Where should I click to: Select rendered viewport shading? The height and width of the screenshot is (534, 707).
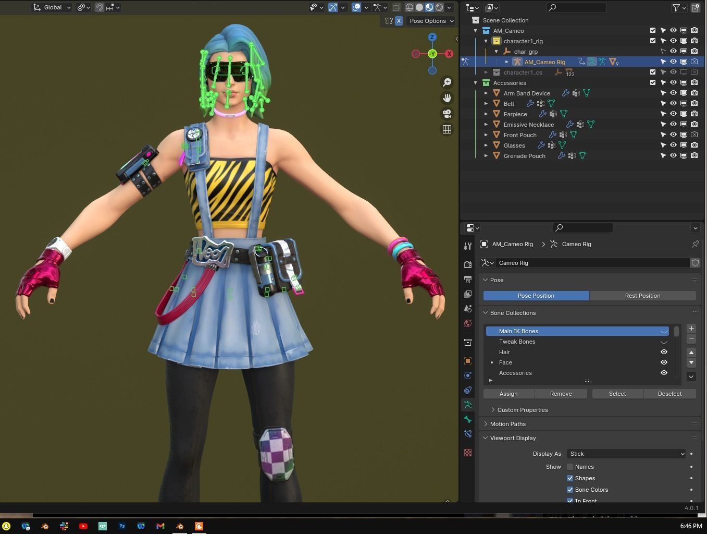(439, 7)
